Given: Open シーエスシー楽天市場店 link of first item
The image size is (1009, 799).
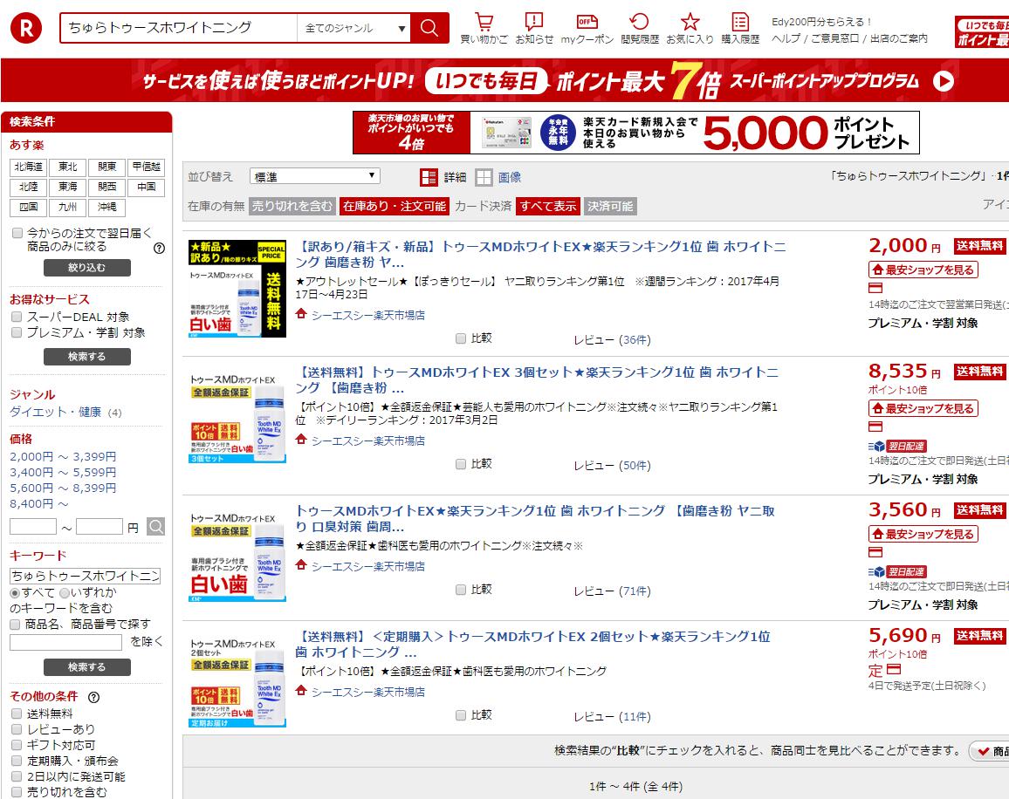Looking at the screenshot, I should (368, 315).
